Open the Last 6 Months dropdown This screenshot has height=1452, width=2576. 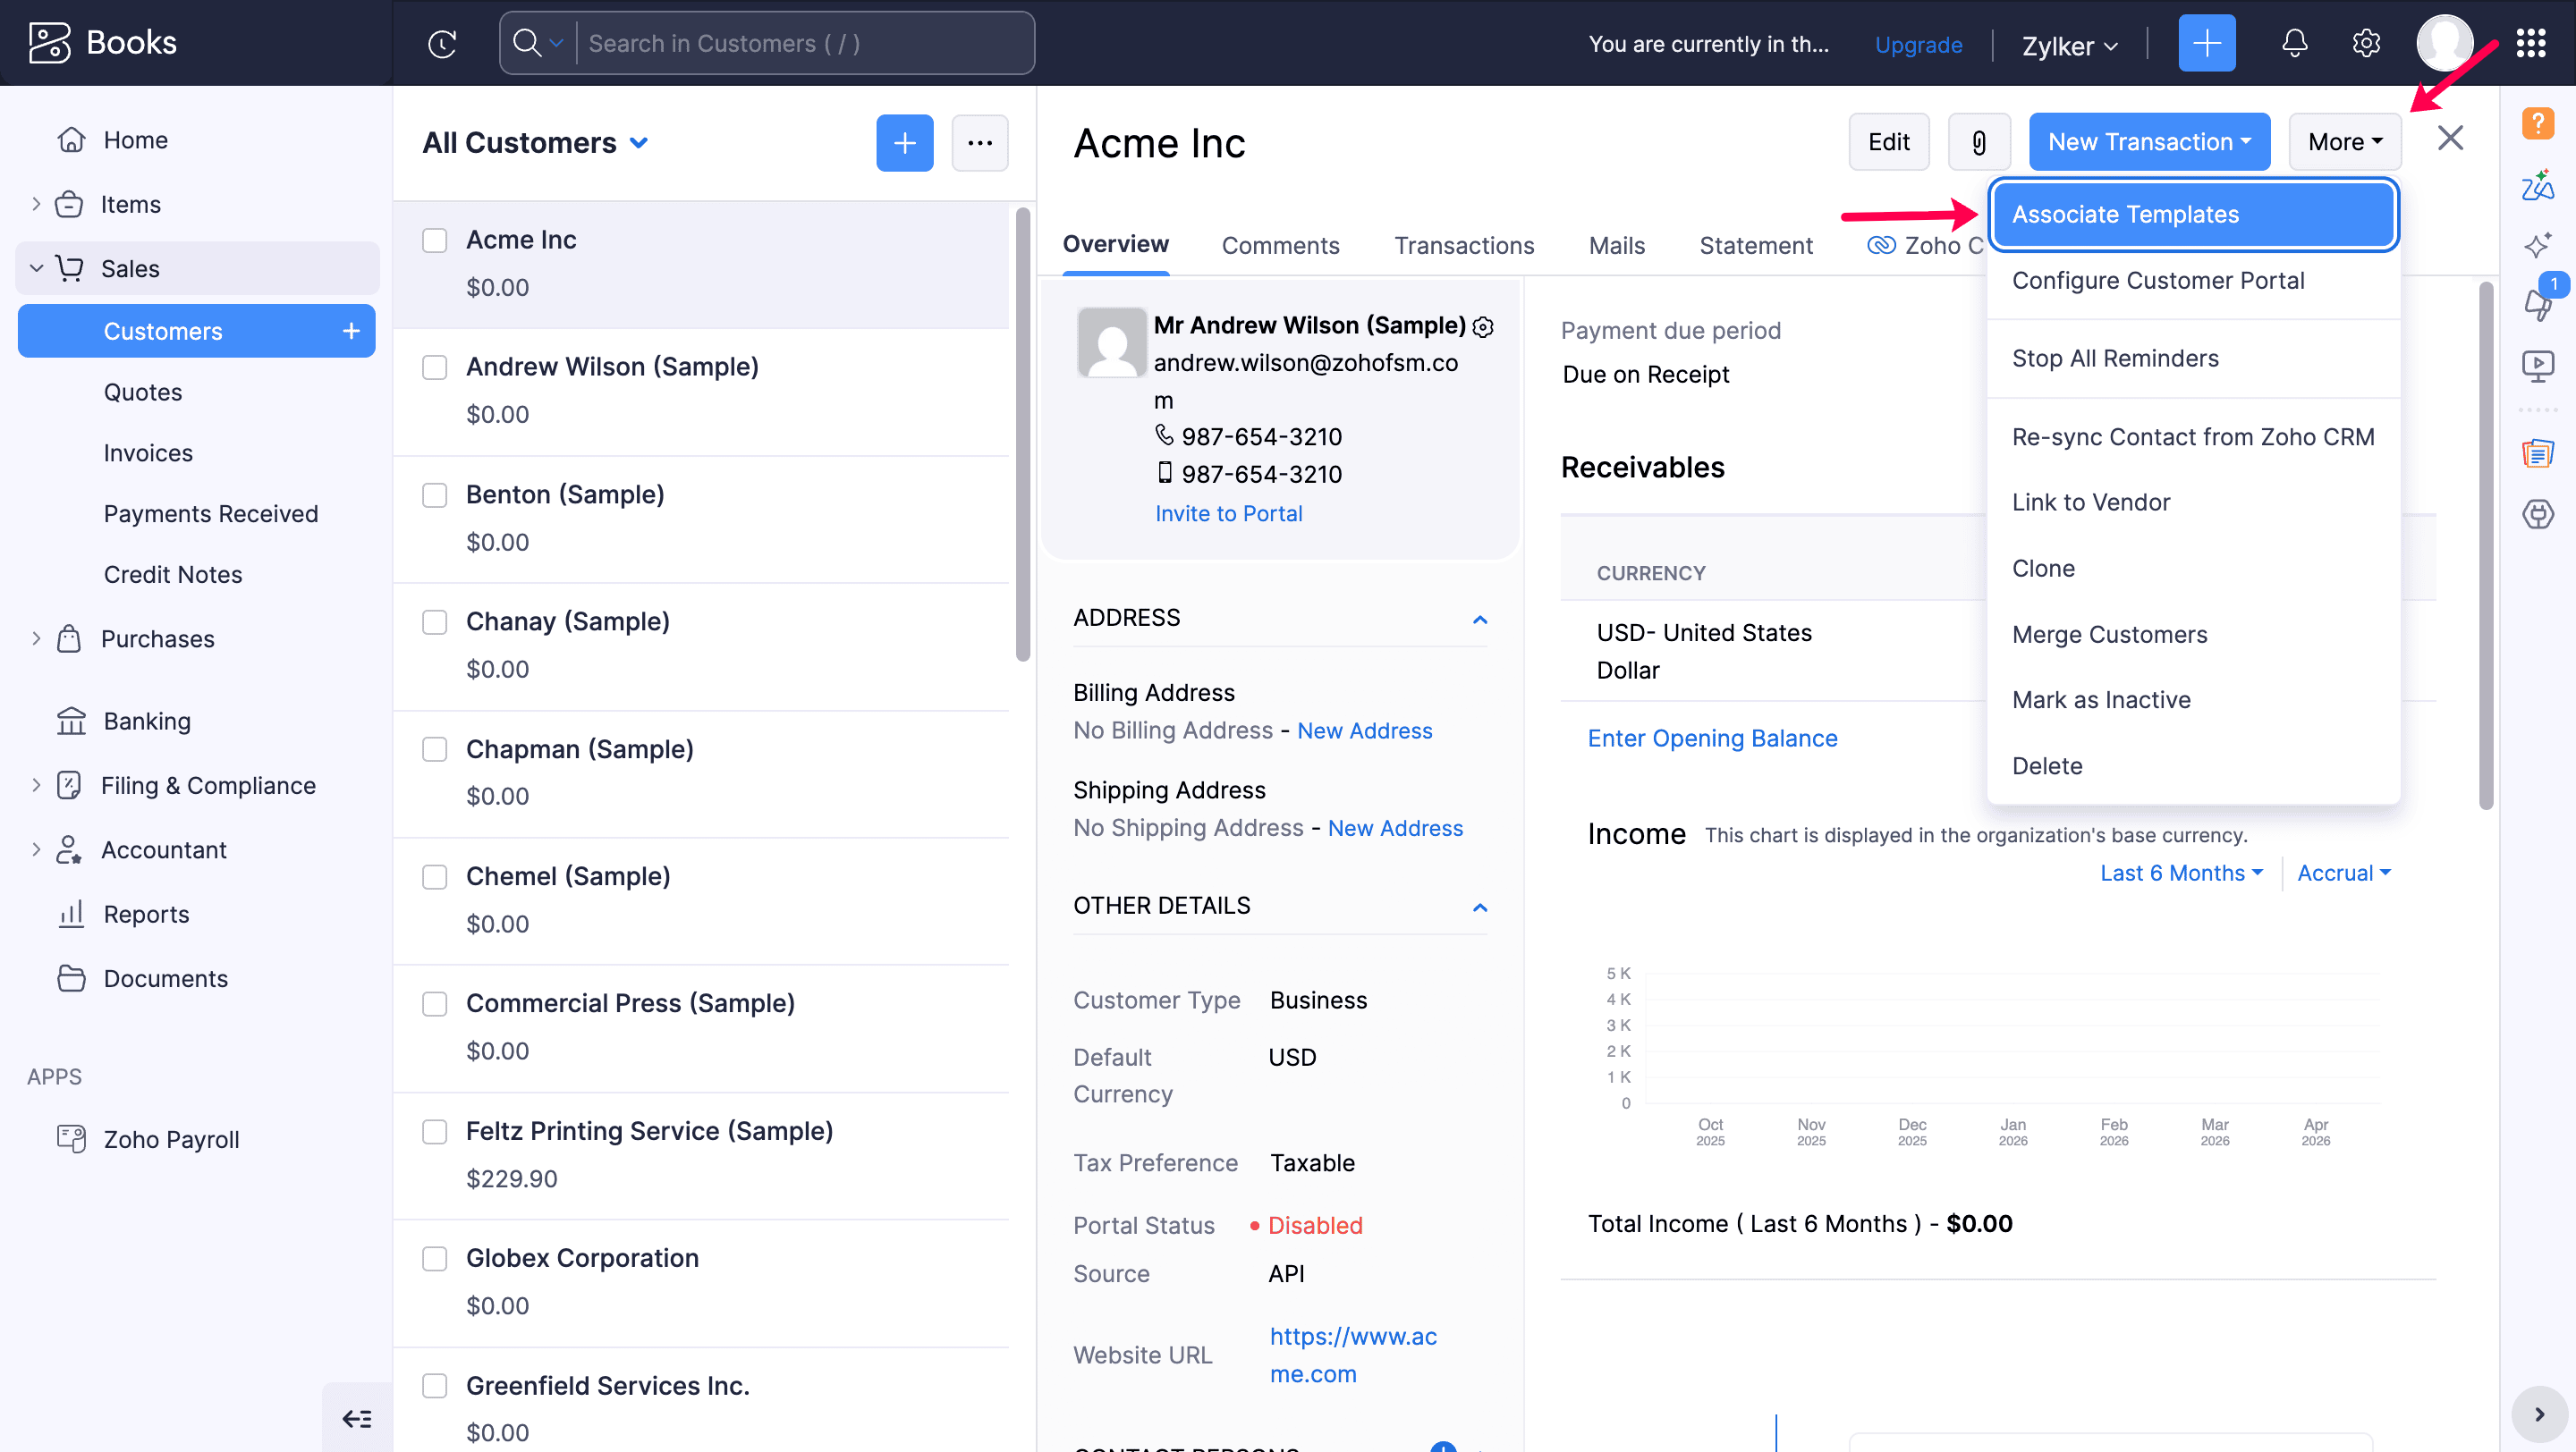click(x=2180, y=873)
